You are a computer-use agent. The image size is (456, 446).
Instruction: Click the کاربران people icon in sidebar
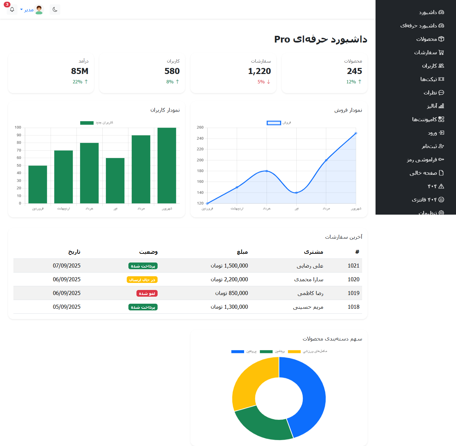pyautogui.click(x=441, y=66)
